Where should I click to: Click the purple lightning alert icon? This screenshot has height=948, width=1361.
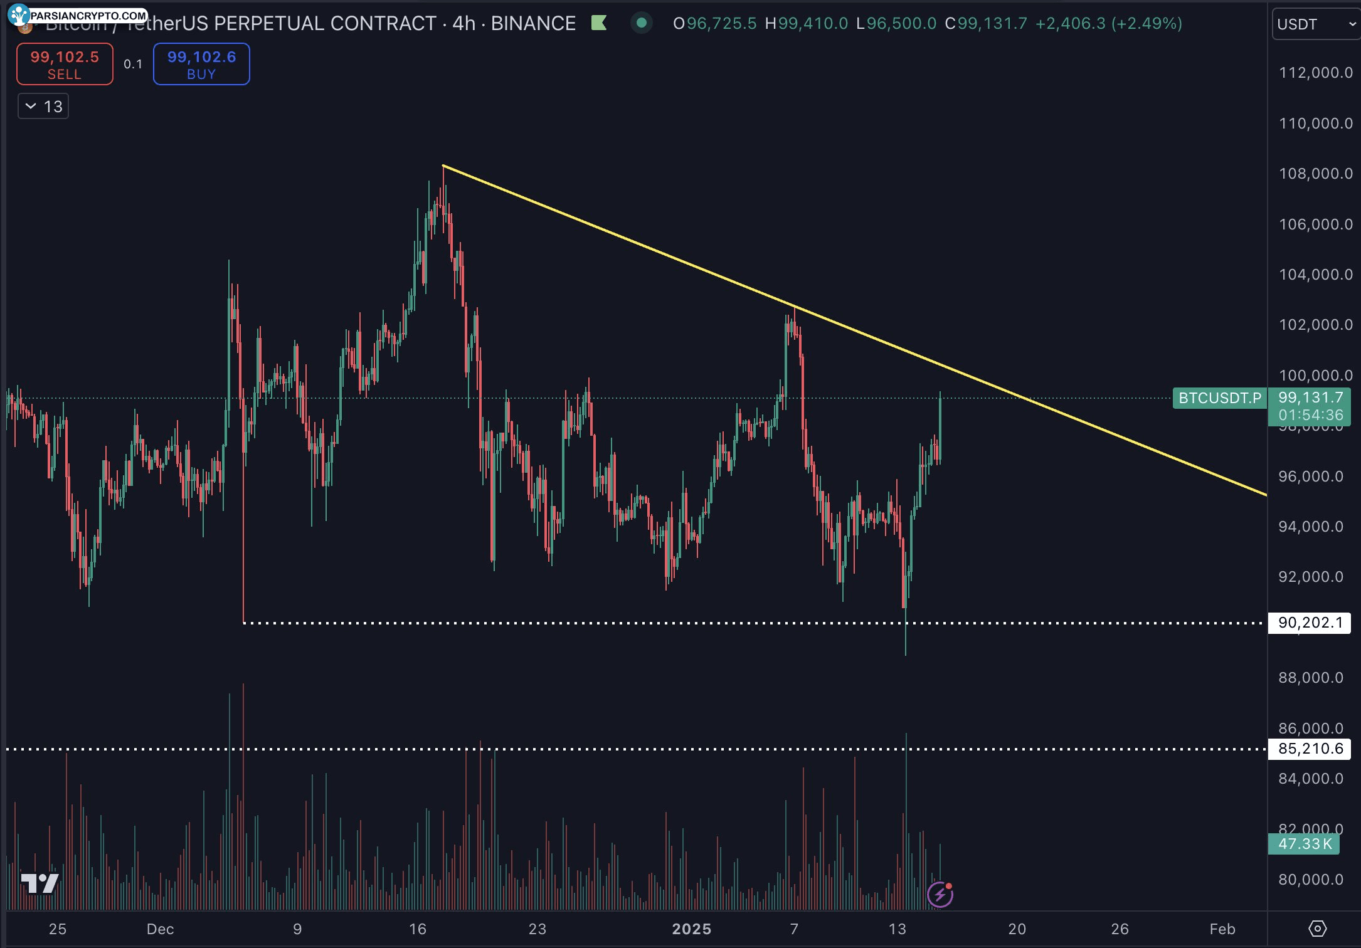[940, 895]
